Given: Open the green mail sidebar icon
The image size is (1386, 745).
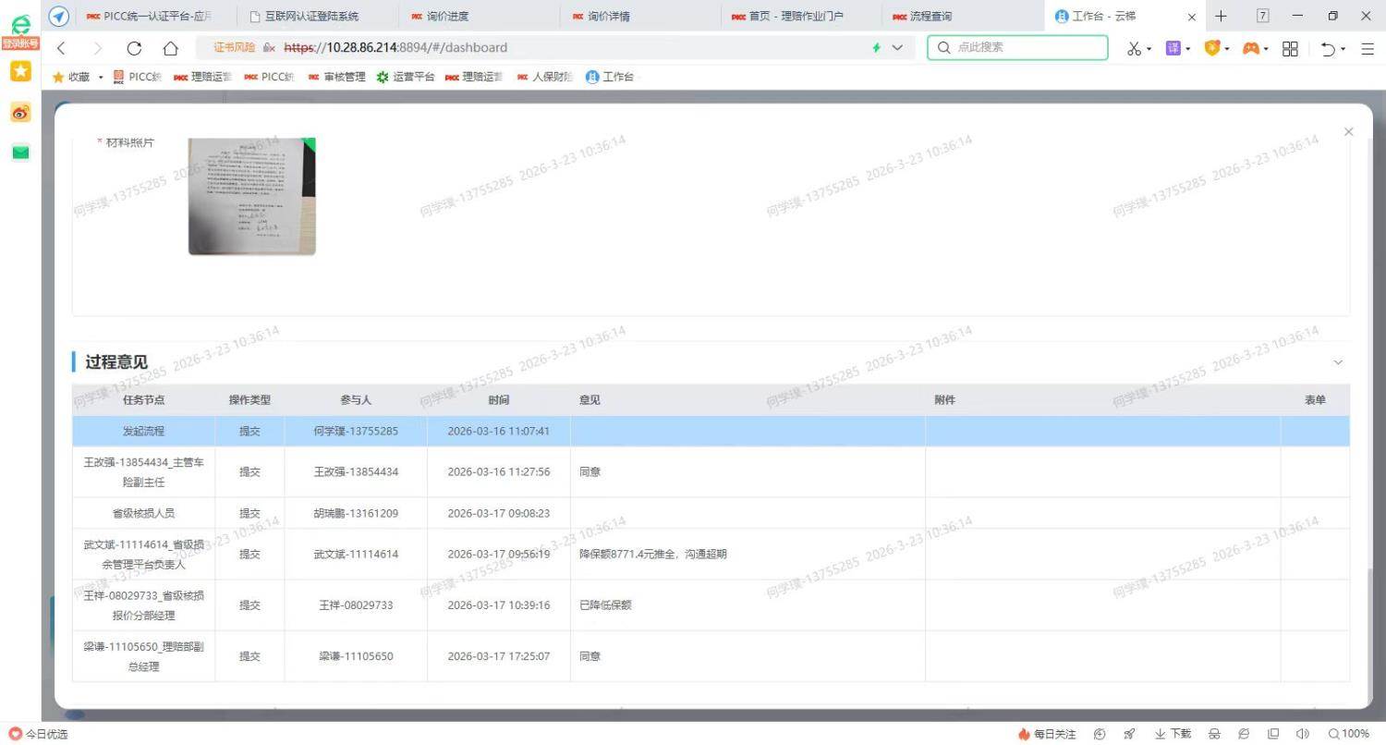Looking at the screenshot, I should tap(20, 153).
